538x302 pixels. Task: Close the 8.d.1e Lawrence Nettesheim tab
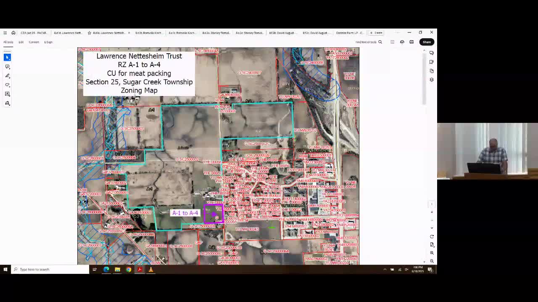129,33
